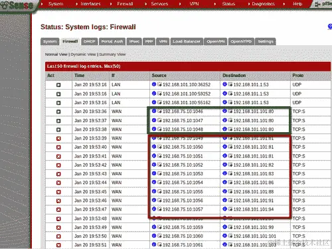
Task: Click blue info icon beside source 192.168.101.100:36252
Action: click(x=154, y=84)
